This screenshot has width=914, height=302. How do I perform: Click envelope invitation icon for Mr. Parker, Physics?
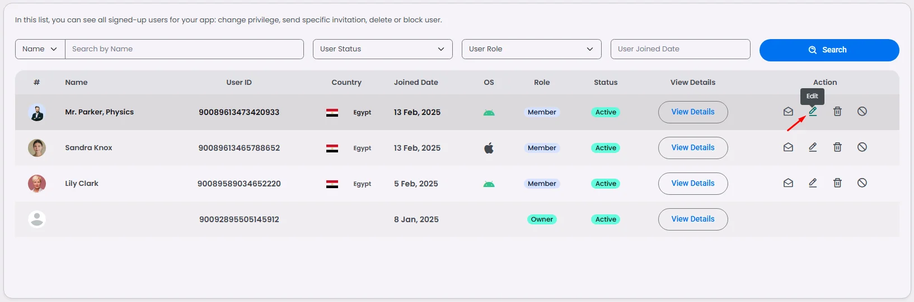pos(788,112)
